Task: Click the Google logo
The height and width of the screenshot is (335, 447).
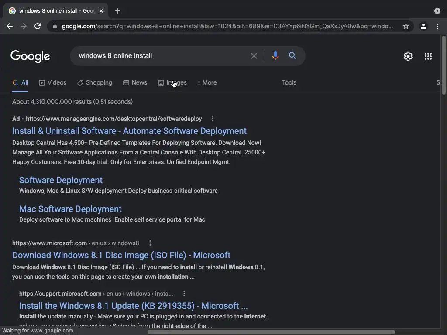Action: (30, 56)
